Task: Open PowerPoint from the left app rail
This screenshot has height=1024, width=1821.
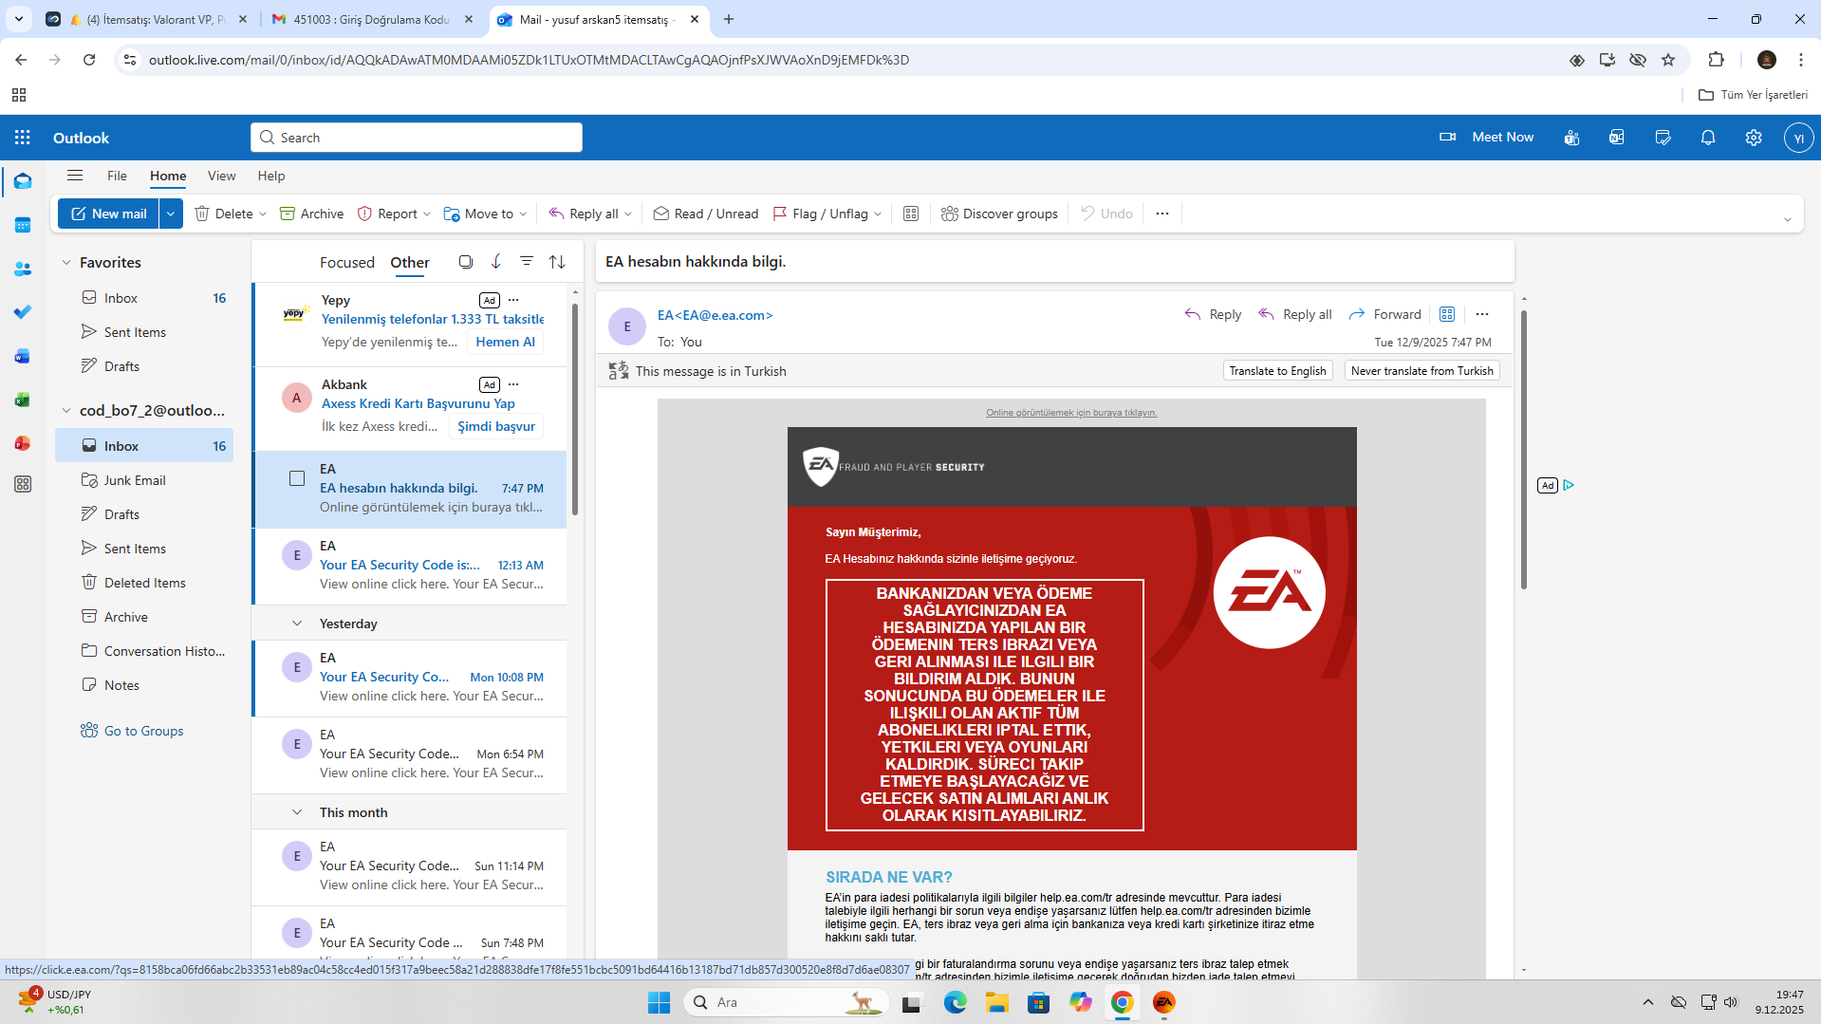Action: (23, 443)
